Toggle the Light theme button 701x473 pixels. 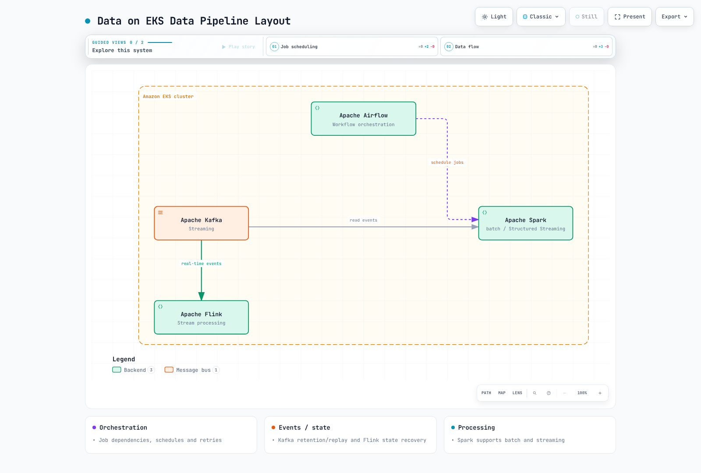point(494,17)
